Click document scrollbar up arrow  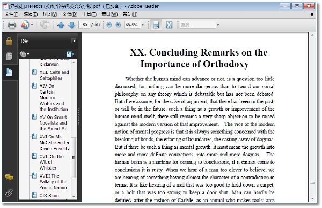coord(312,35)
